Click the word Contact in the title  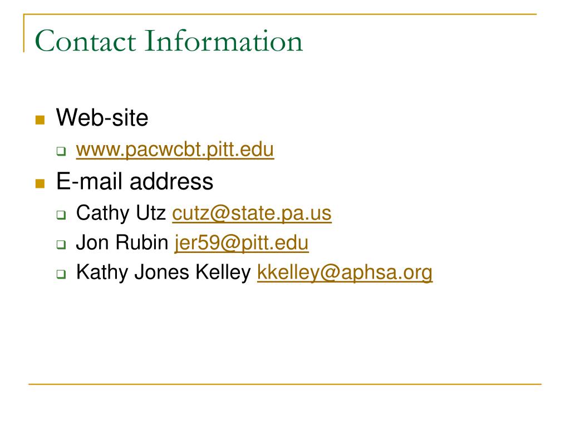click(85, 41)
